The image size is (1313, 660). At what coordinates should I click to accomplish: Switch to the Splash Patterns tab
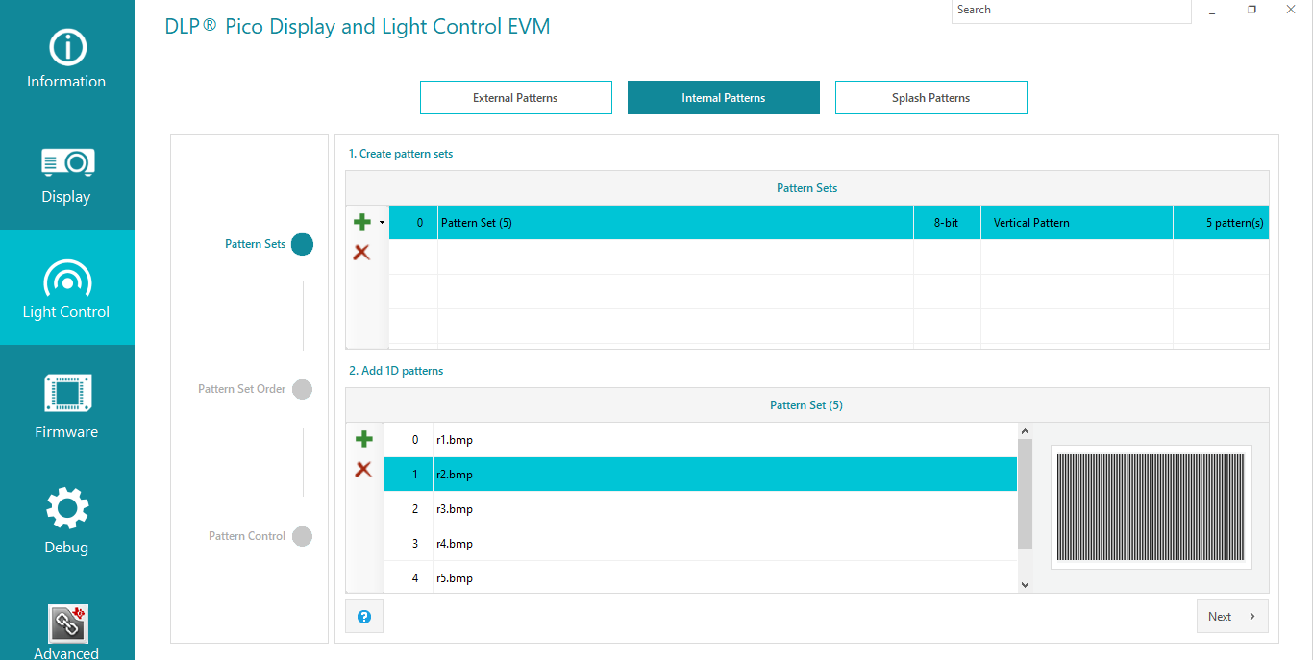pos(931,98)
